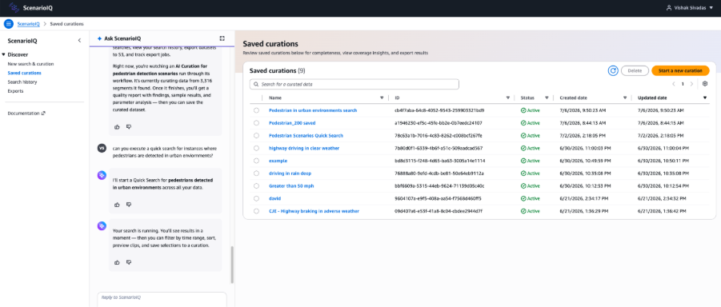Click ID cb4f7aba-84c8-4052-9543-259903321bd9
Screen dimensions: 721x307
(439, 110)
